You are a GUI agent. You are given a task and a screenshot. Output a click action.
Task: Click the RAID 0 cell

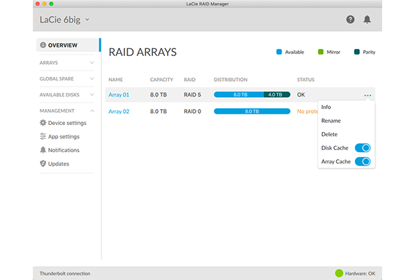tap(192, 111)
